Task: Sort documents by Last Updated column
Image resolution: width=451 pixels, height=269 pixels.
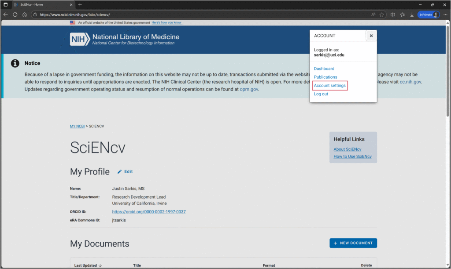Action: click(x=88, y=265)
